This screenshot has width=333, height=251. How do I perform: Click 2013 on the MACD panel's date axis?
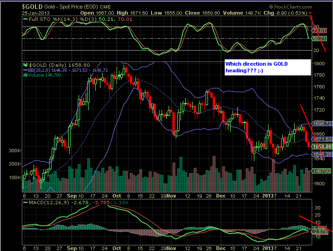(268, 248)
